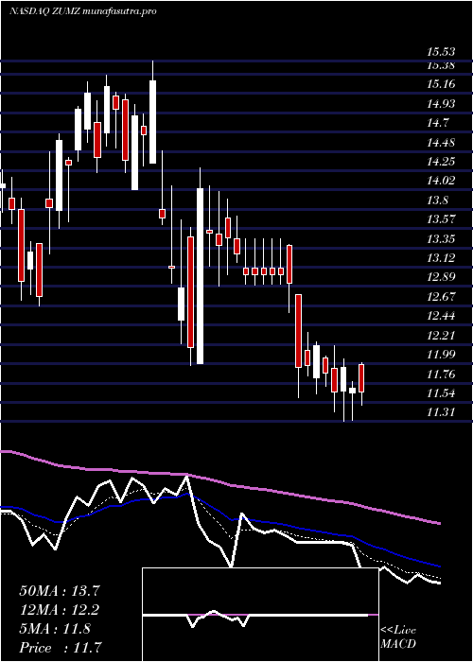Click the 13.57 price axis label

pos(441,219)
